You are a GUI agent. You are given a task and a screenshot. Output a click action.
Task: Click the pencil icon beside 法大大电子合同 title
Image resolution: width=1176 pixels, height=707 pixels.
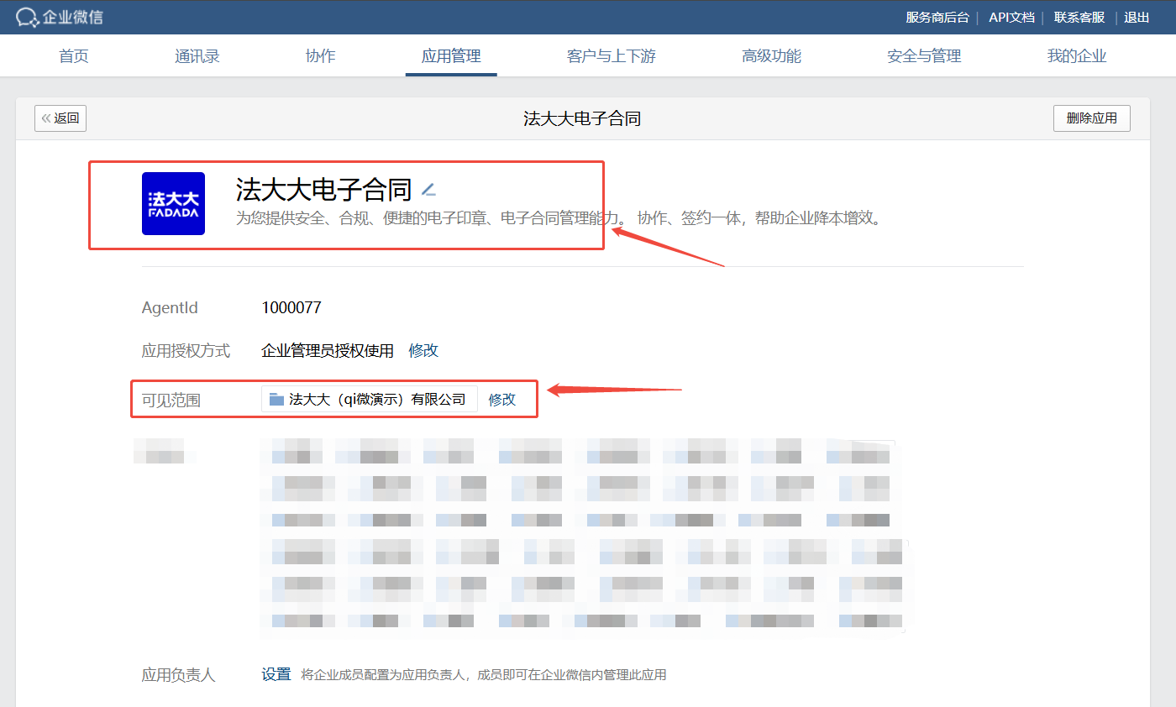coord(428,190)
